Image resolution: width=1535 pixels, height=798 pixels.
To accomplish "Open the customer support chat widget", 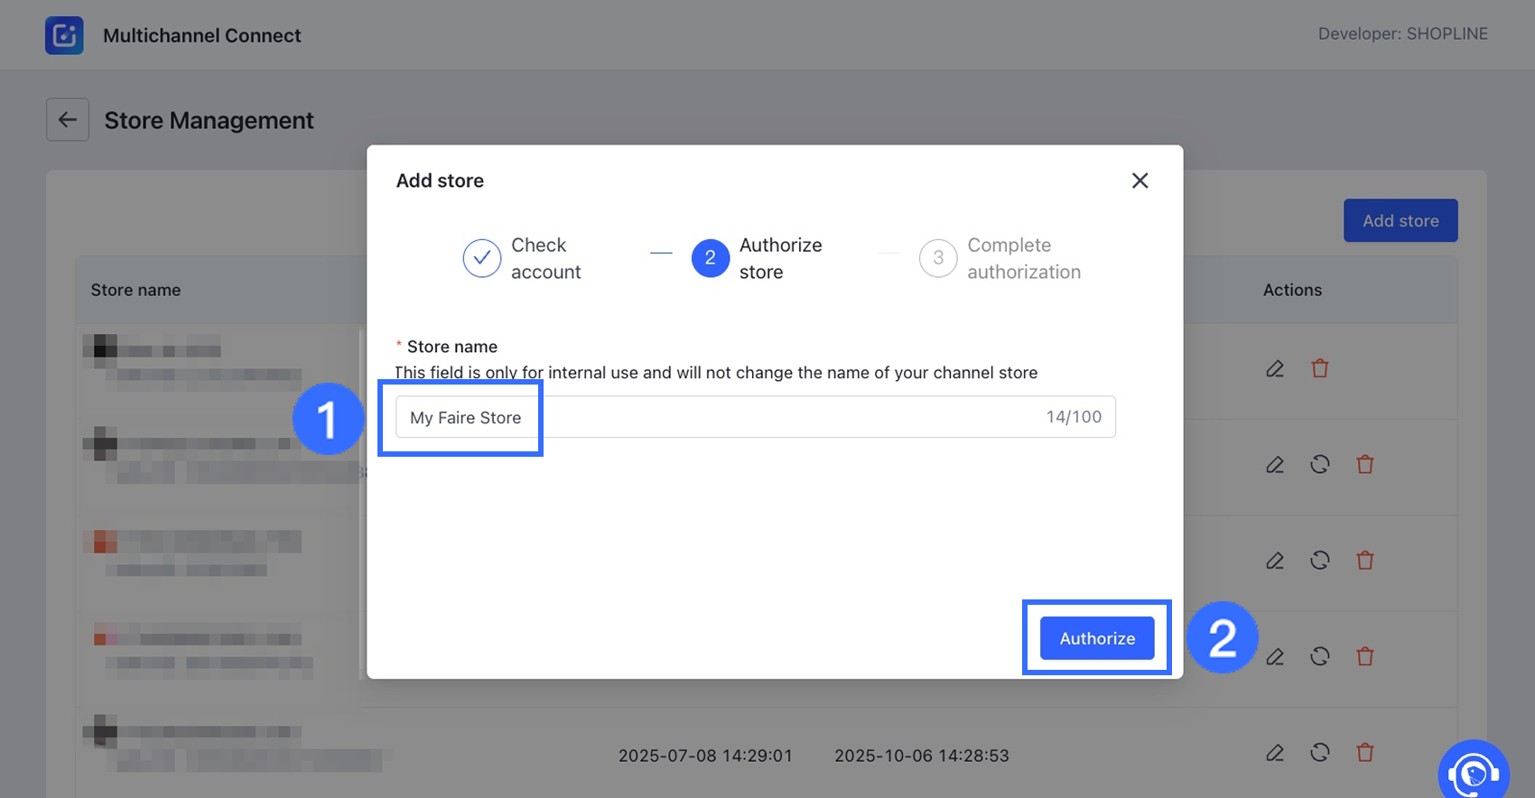I will click(x=1474, y=774).
